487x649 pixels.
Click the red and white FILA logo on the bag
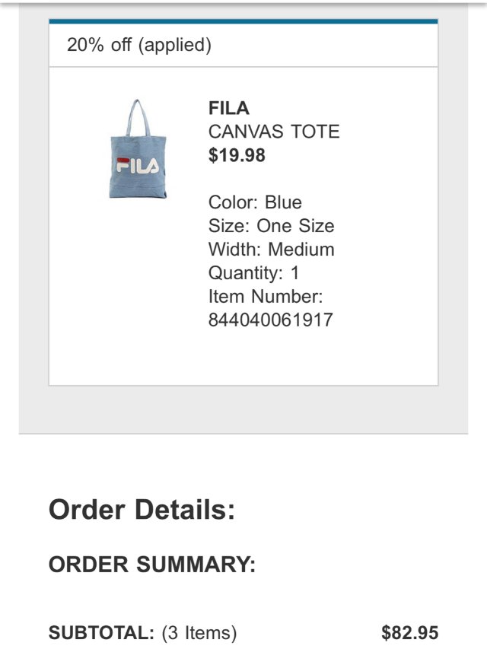click(138, 165)
